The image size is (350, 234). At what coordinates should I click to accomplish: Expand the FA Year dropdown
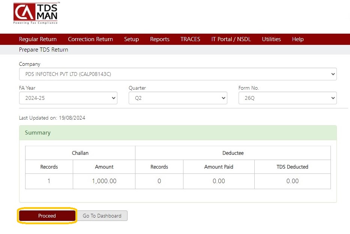point(68,98)
